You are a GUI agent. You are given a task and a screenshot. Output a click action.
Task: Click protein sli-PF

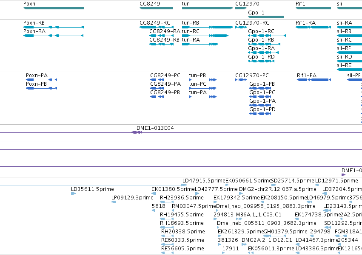pos(354,76)
